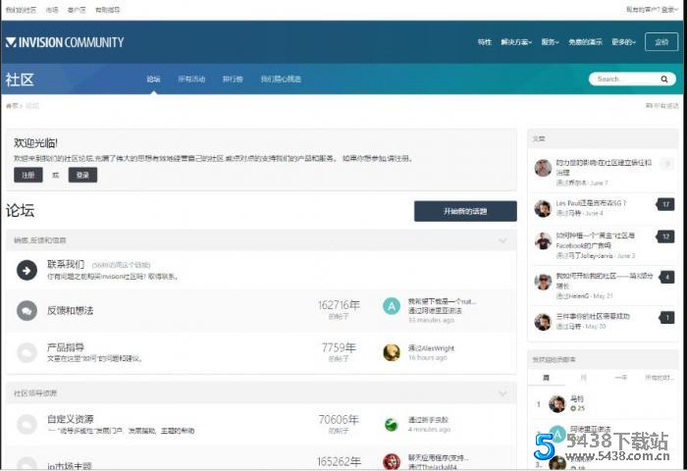The width and height of the screenshot is (687, 471).
Task: Open the latest post link by AlexWright
Action: coord(431,348)
